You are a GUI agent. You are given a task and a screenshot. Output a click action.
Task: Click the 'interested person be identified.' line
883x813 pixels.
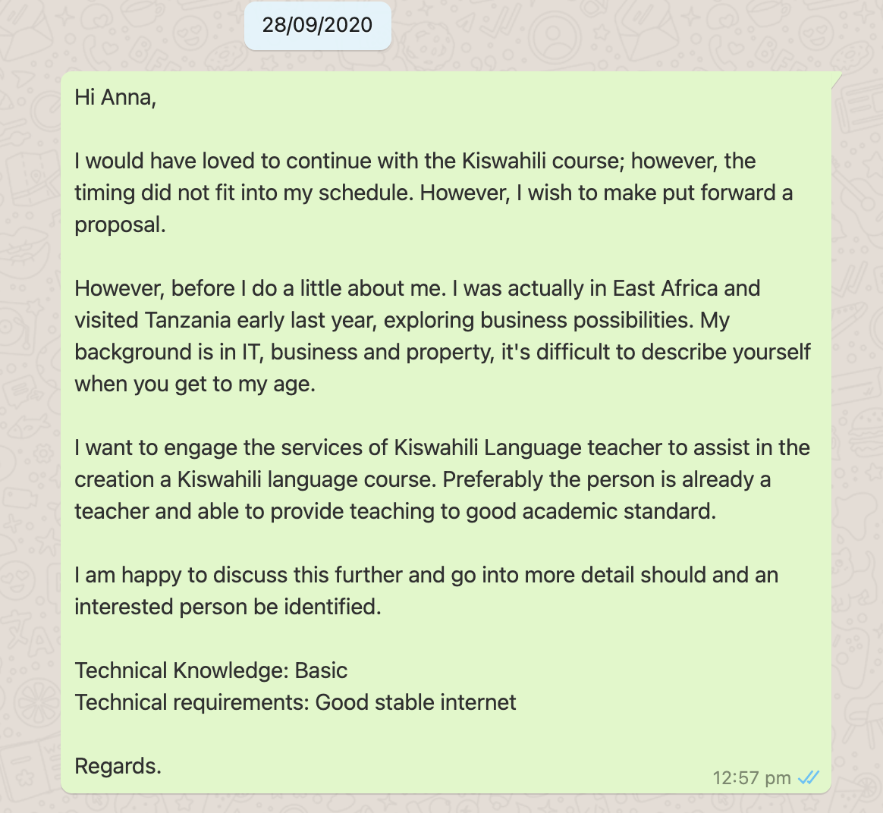point(228,607)
